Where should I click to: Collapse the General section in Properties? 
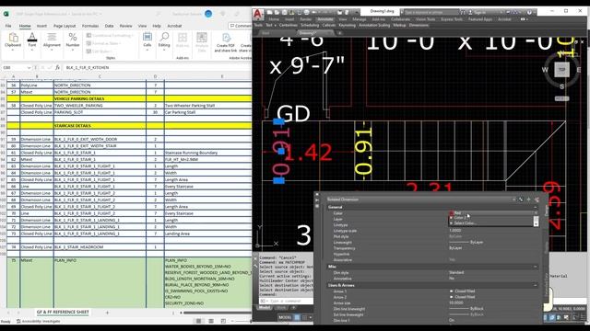[x=536, y=207]
